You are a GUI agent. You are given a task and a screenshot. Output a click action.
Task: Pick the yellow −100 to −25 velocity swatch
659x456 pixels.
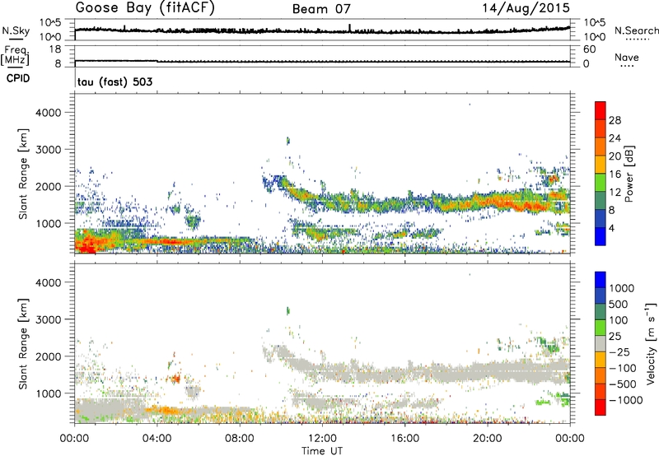pos(601,360)
